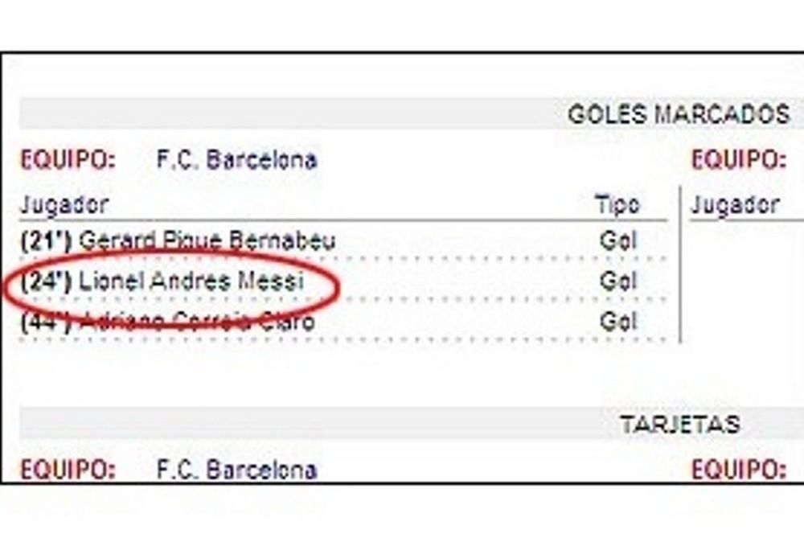The height and width of the screenshot is (538, 804).
Task: Click the (21') minute marker
Action: click(46, 241)
